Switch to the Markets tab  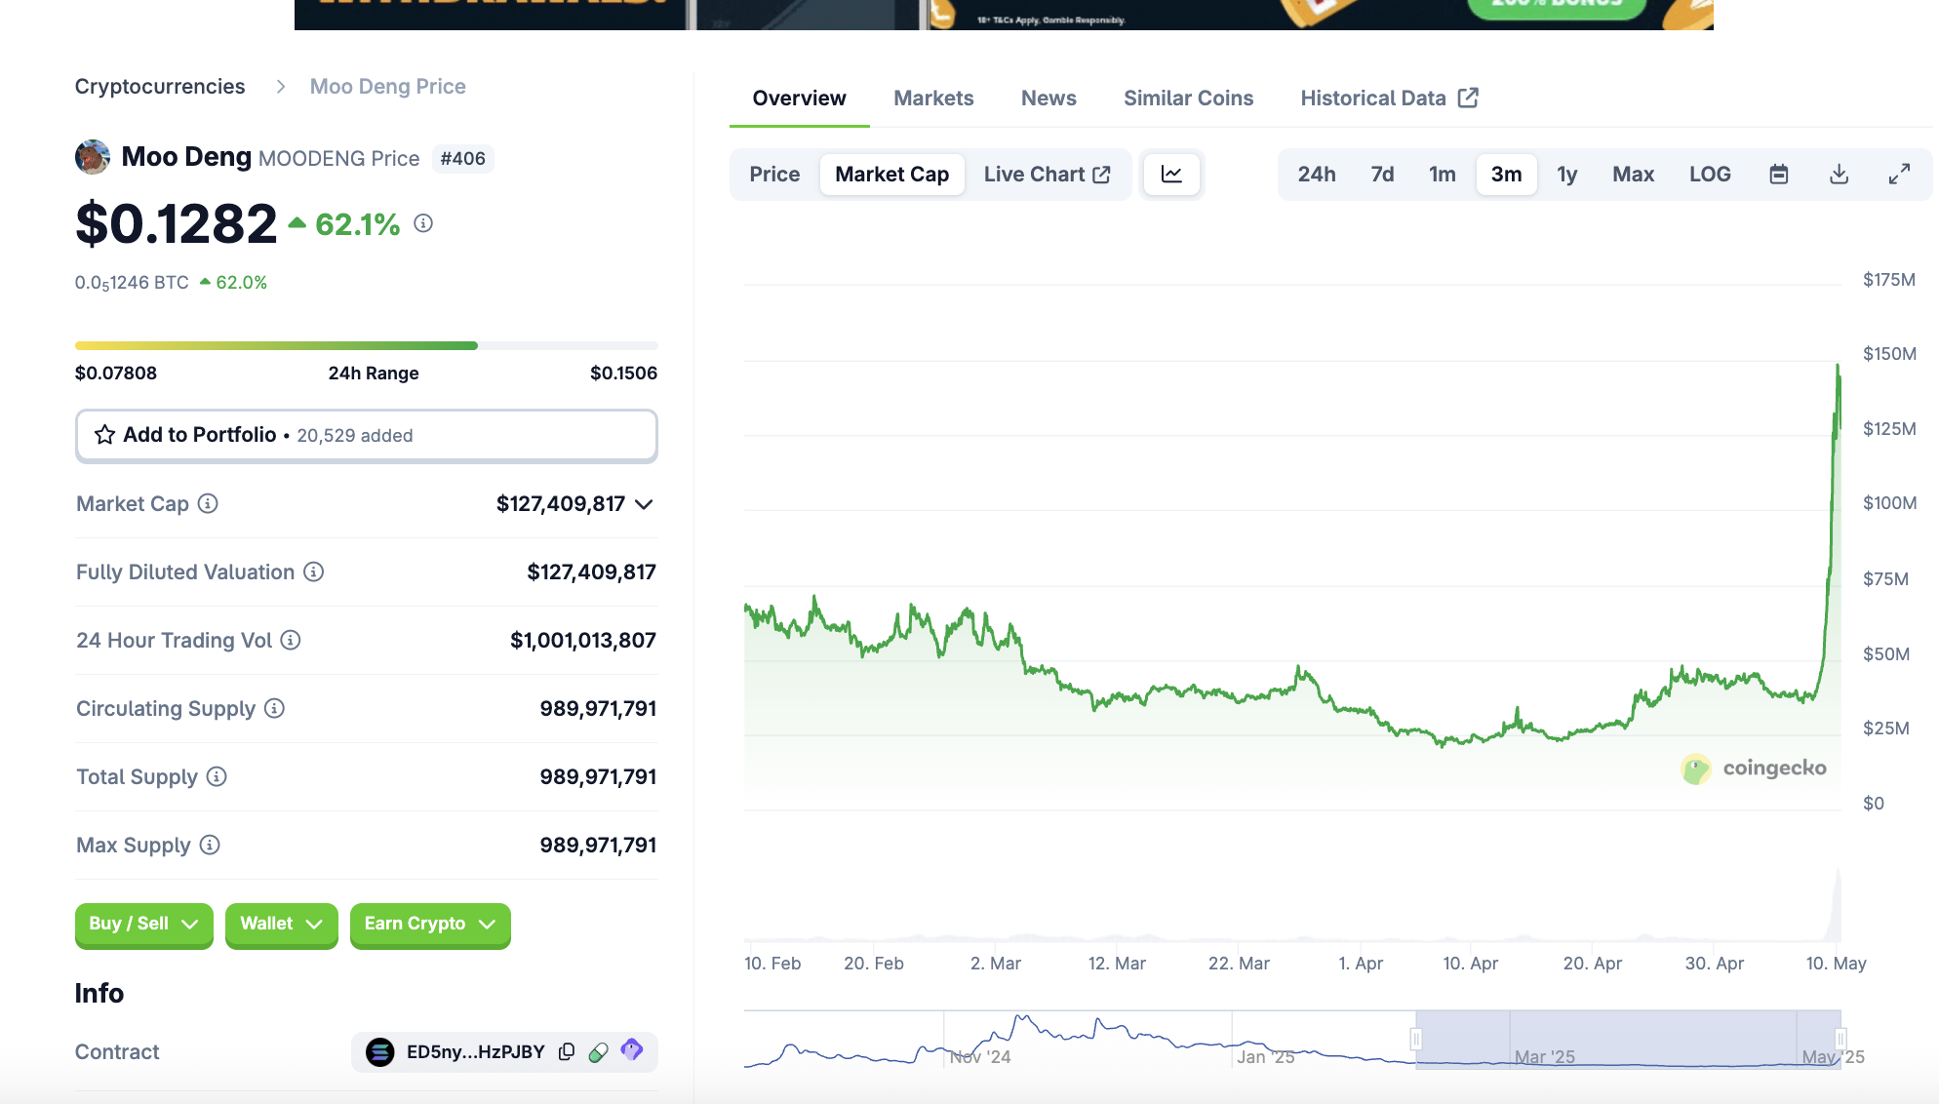(933, 99)
